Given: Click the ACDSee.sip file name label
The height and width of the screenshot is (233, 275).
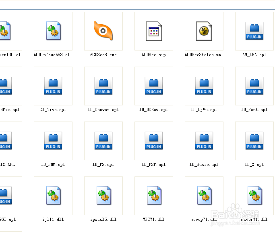Looking at the screenshot, I should pos(154,55).
